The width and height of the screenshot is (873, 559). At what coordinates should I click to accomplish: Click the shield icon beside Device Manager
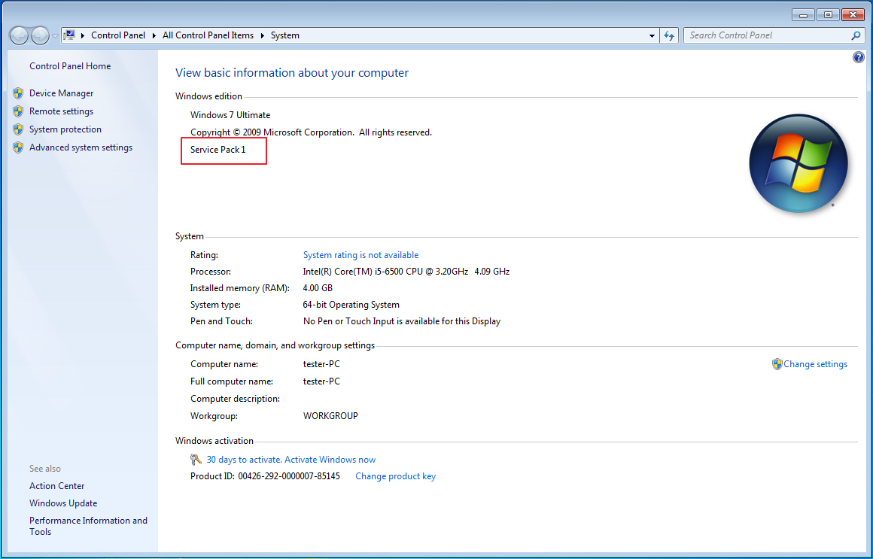coord(18,93)
